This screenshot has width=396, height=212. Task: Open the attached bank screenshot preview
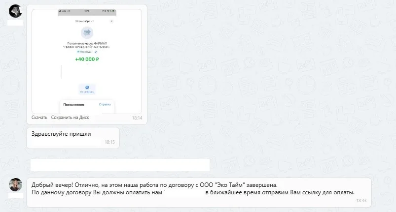87,61
